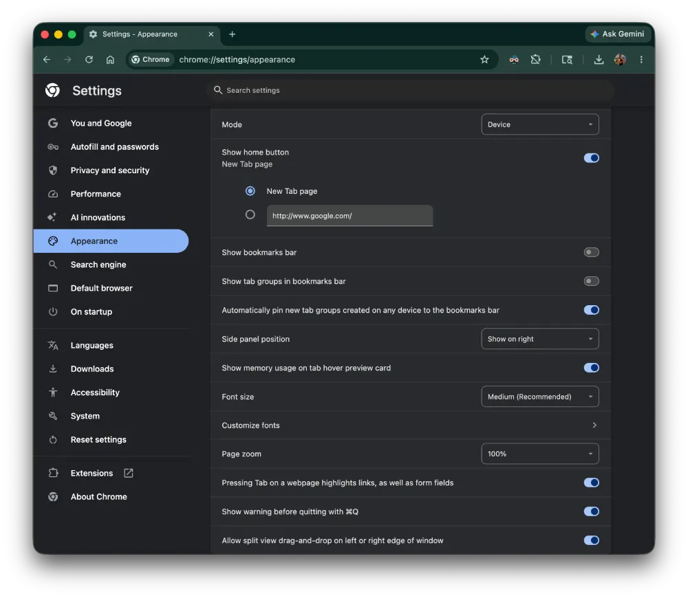Open the tab search icon in toolbar
Image resolution: width=688 pixels, height=598 pixels.
[568, 60]
